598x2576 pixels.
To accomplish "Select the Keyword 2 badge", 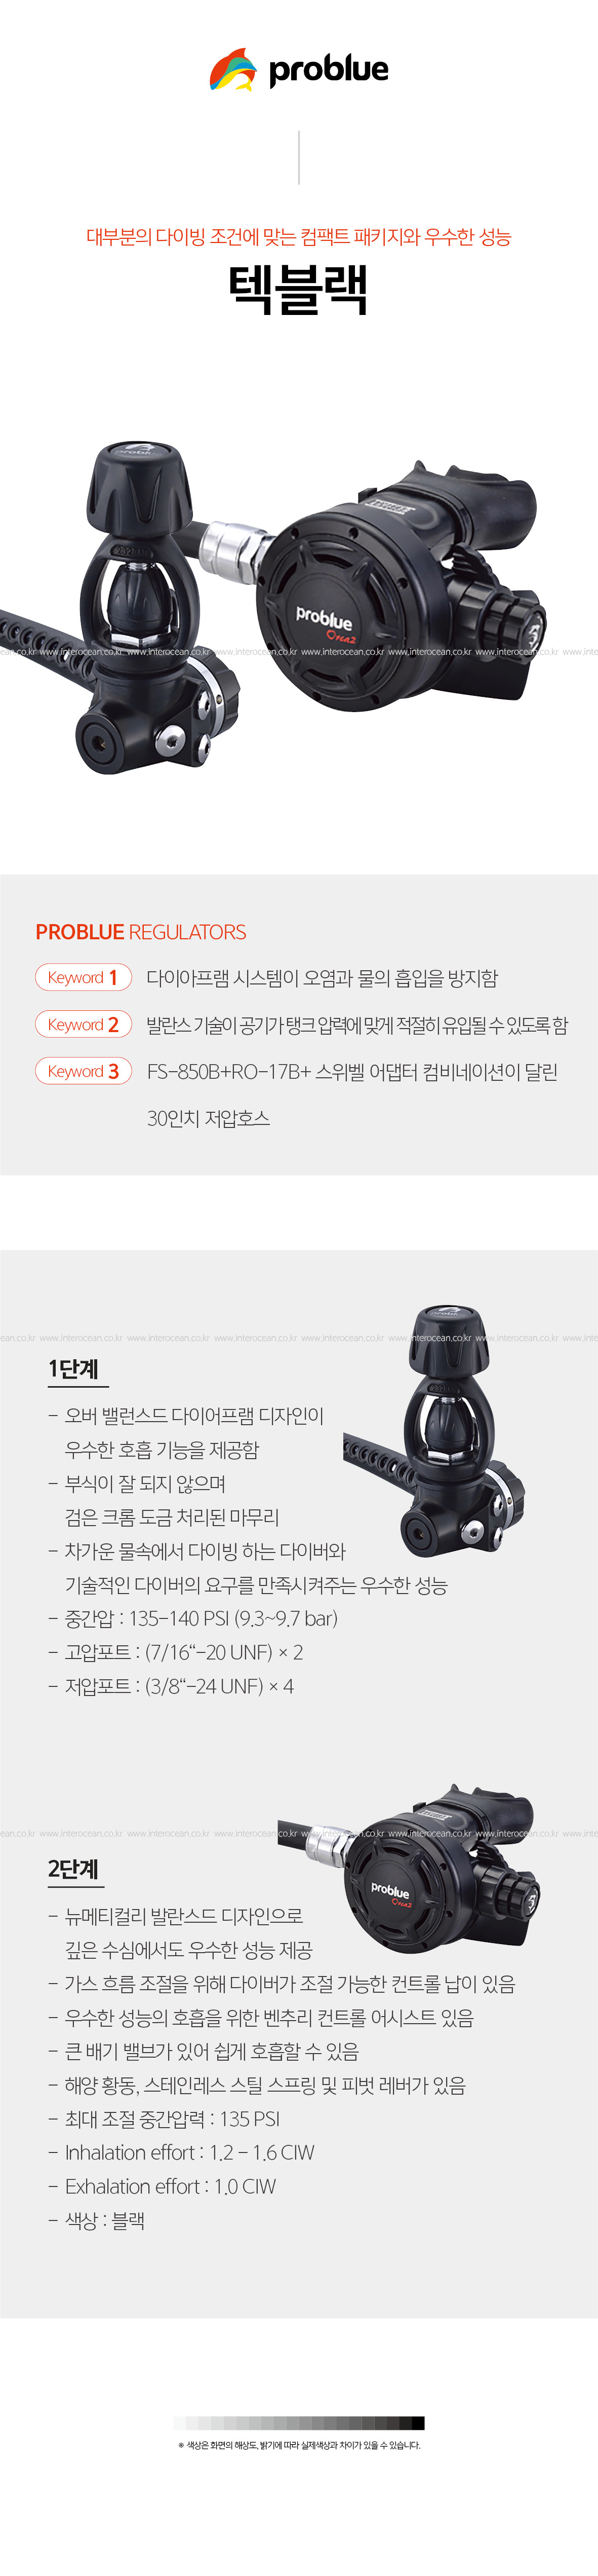I will 84,1024.
